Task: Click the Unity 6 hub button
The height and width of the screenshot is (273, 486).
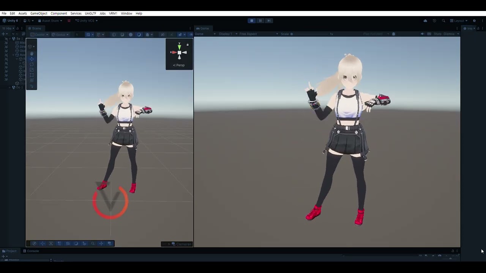Action: coord(10,20)
